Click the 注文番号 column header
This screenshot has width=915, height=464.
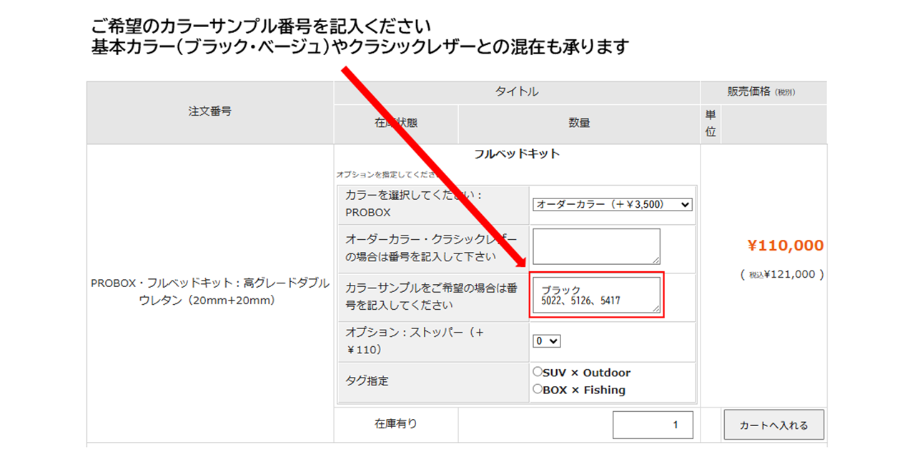210,111
